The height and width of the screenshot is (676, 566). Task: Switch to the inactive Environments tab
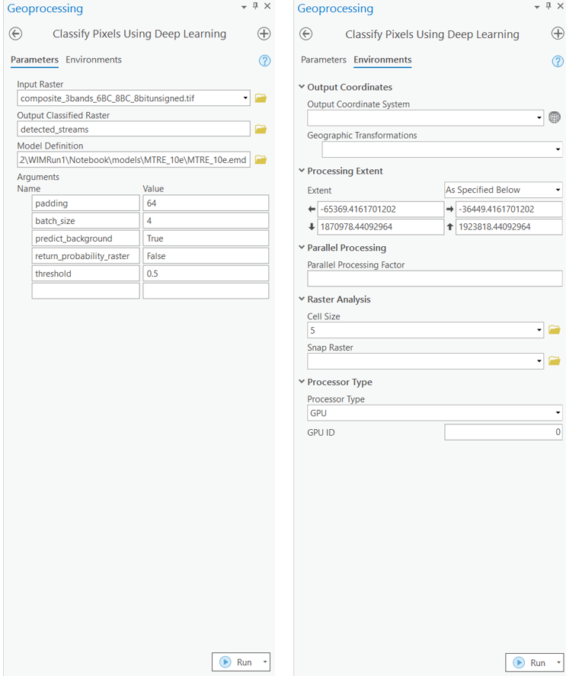tap(94, 60)
